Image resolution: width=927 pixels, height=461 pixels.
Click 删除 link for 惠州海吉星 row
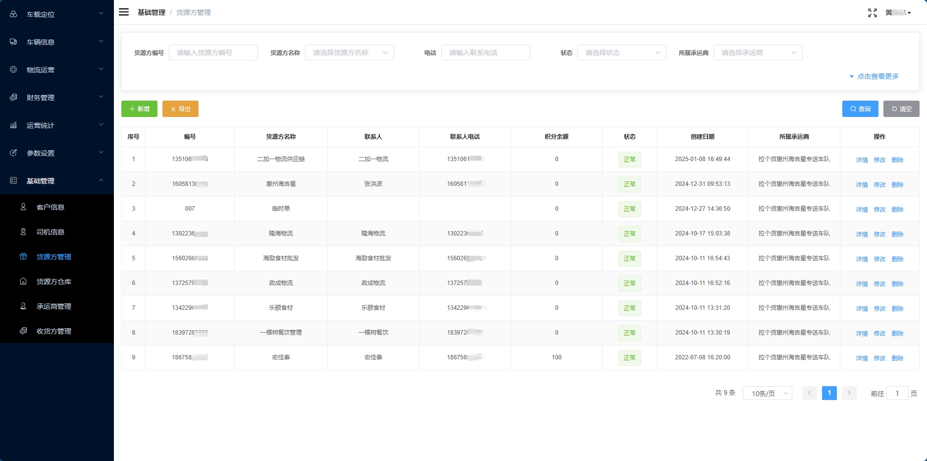tap(897, 184)
